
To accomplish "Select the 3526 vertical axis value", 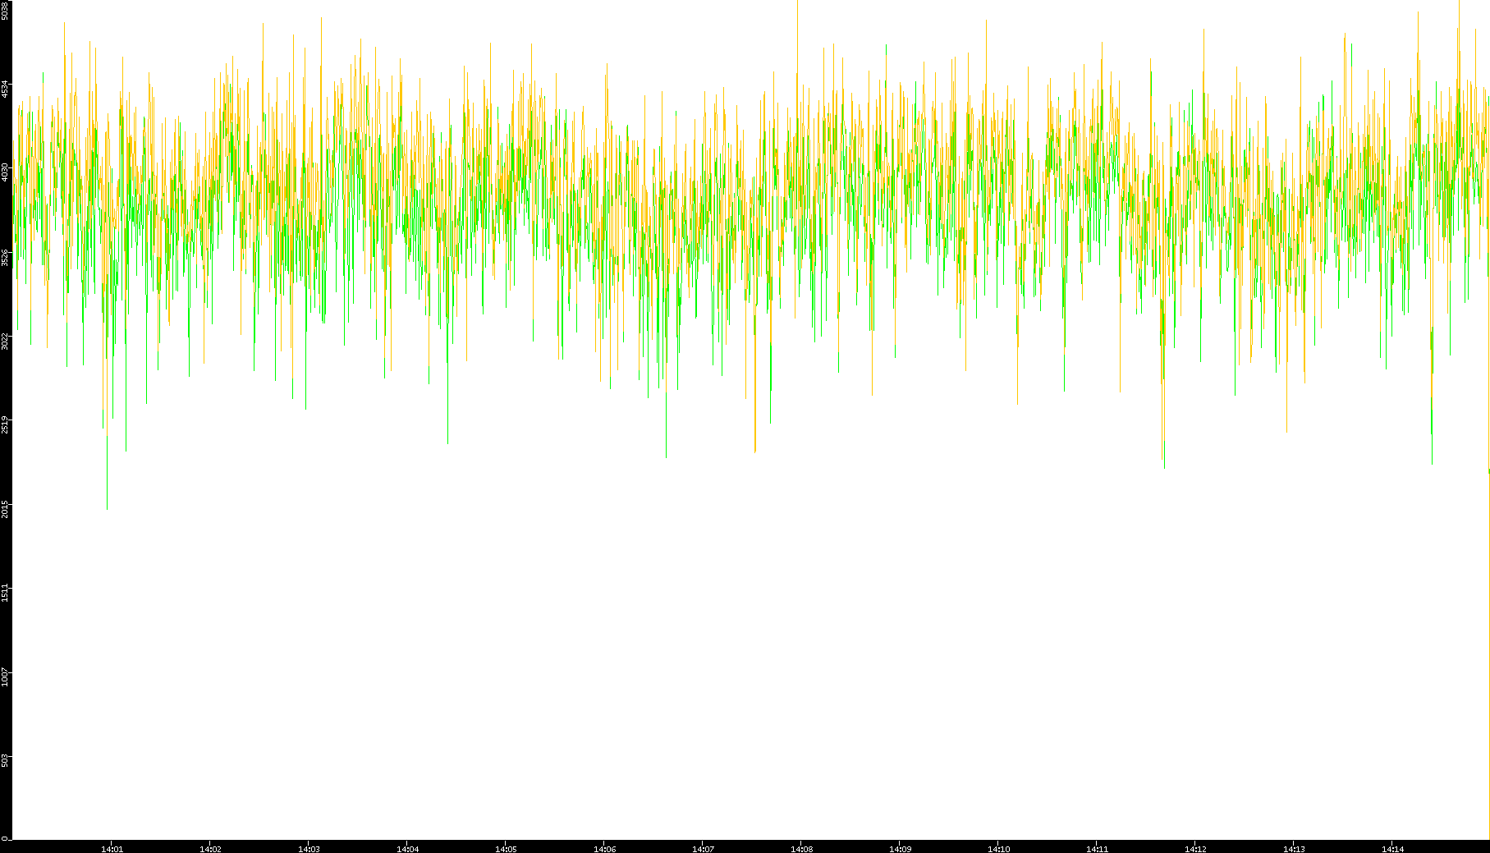I will [x=6, y=257].
